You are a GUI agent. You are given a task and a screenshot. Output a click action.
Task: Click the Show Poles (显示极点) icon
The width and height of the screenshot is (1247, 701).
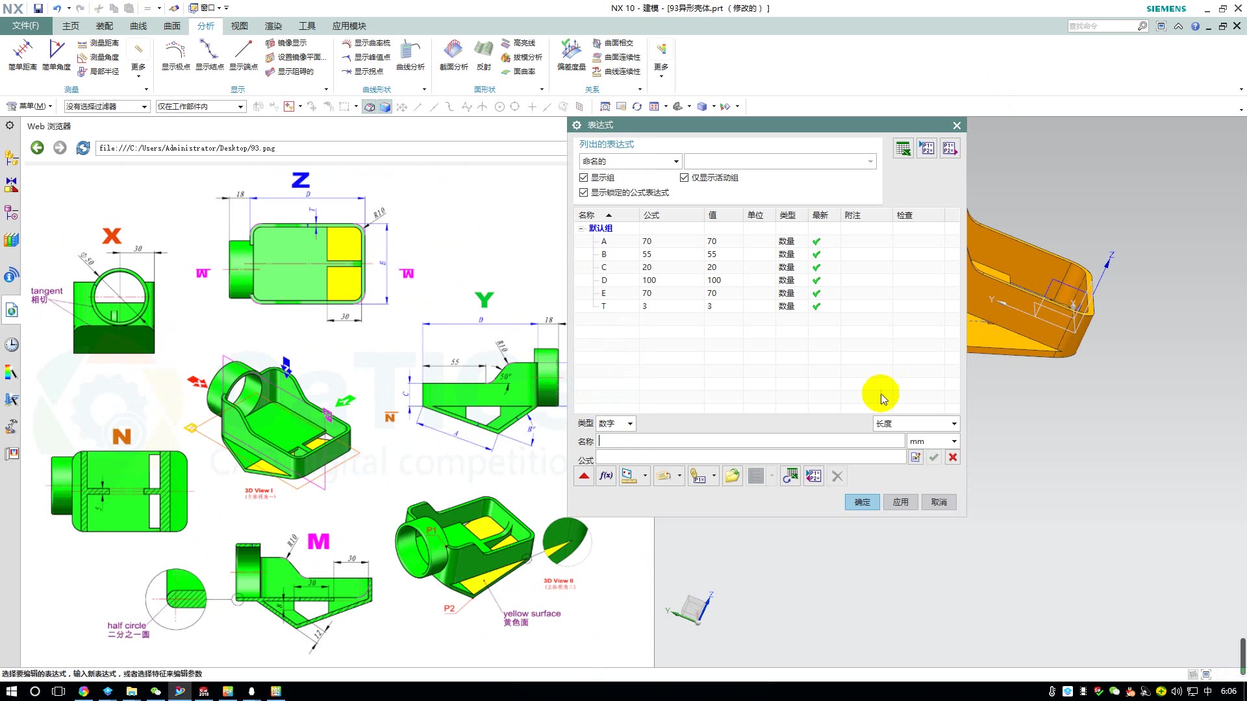click(175, 53)
